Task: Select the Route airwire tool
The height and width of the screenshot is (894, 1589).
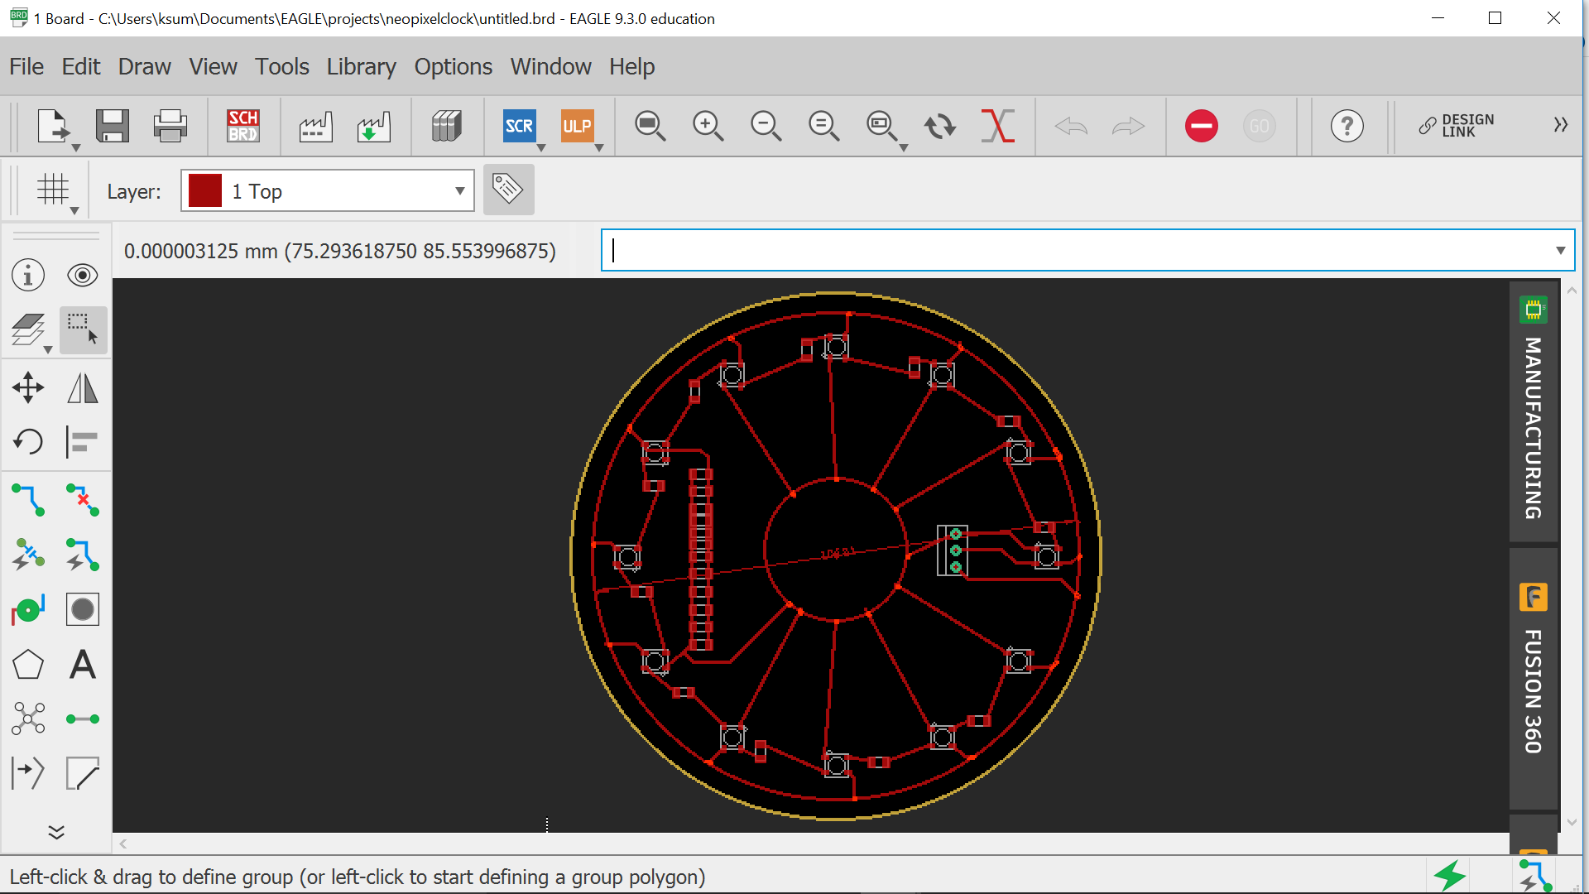Action: pyautogui.click(x=28, y=500)
